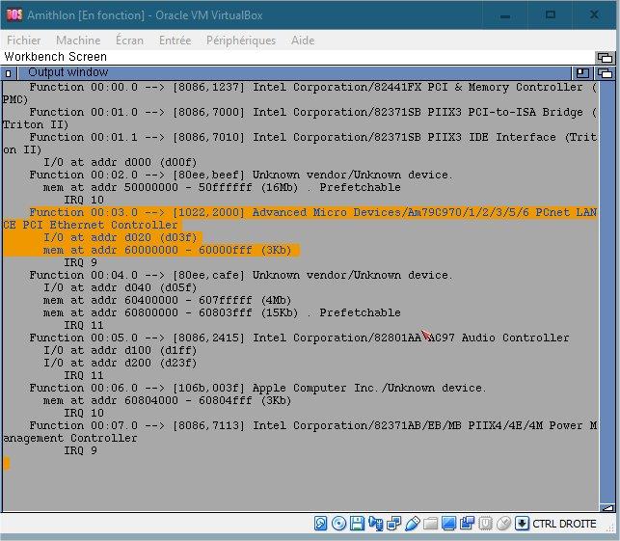Click 'I/O at addr d000 (d00f)' line

coord(121,163)
